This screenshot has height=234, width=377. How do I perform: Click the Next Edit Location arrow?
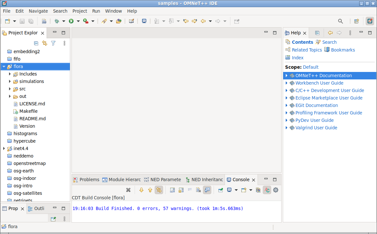(194, 21)
